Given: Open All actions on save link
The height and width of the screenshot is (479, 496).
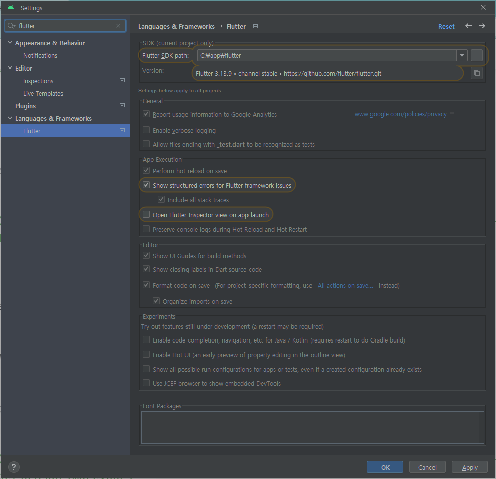Looking at the screenshot, I should (x=345, y=285).
